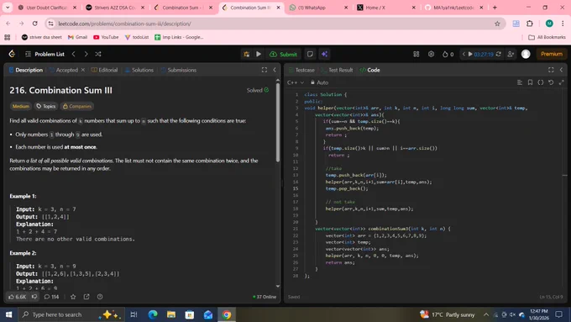This screenshot has height=322, width=571.
Task: Open the user profile avatar
Action: tap(526, 54)
